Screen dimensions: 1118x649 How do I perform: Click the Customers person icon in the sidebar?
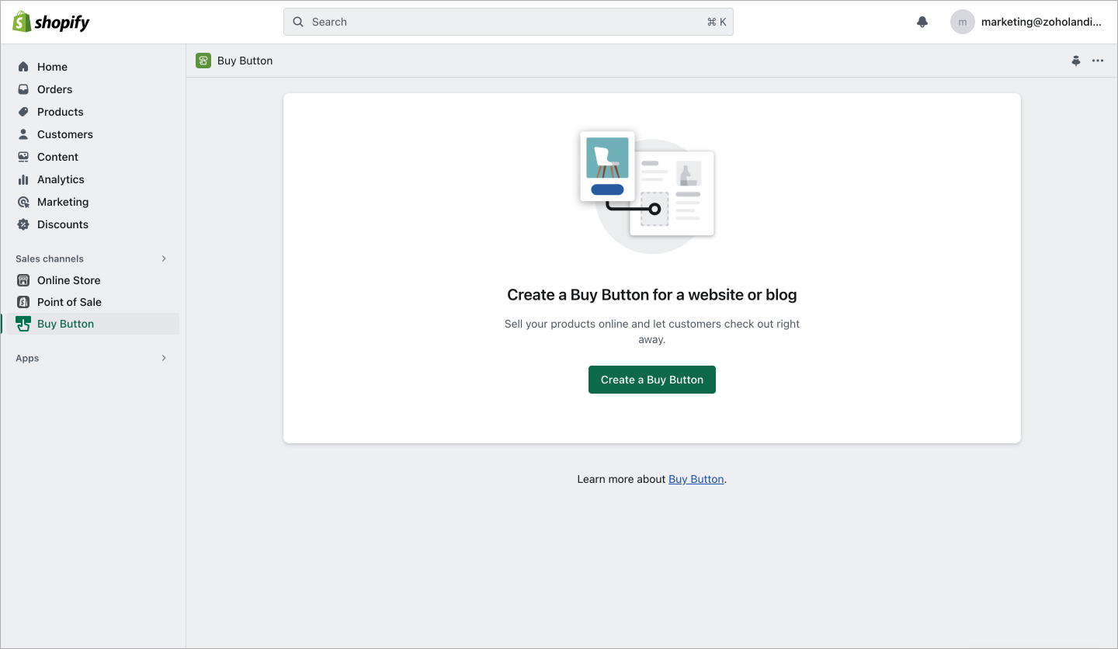23,134
